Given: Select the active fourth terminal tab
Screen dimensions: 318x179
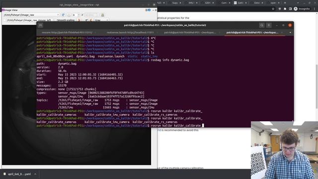Looking at the screenshot, I should coord(252,32).
